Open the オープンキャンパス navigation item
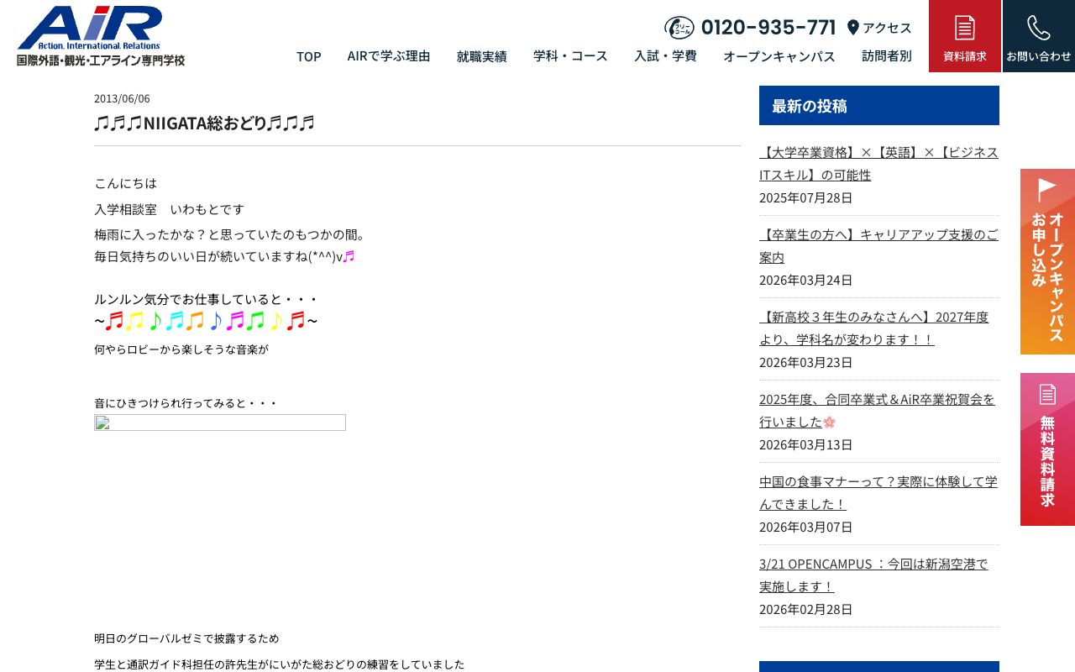Viewport: 1075px width, 672px height. (x=779, y=56)
